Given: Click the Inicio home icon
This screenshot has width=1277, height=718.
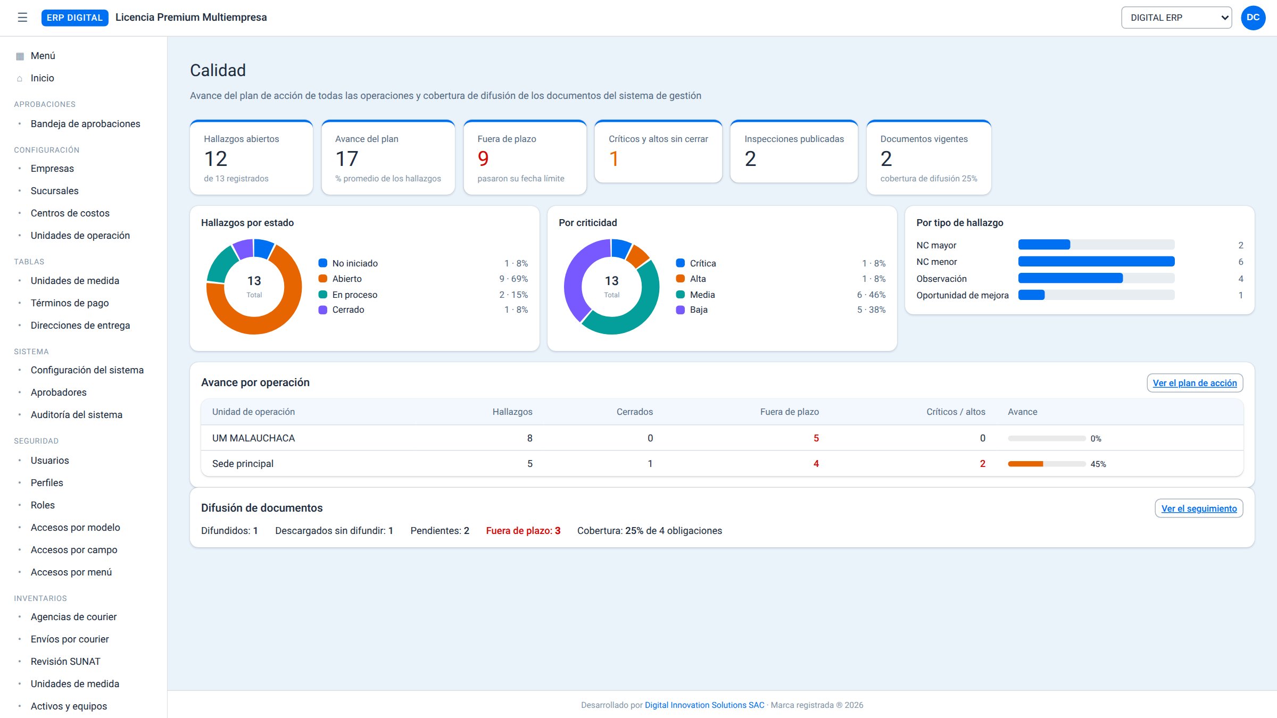Looking at the screenshot, I should [20, 78].
